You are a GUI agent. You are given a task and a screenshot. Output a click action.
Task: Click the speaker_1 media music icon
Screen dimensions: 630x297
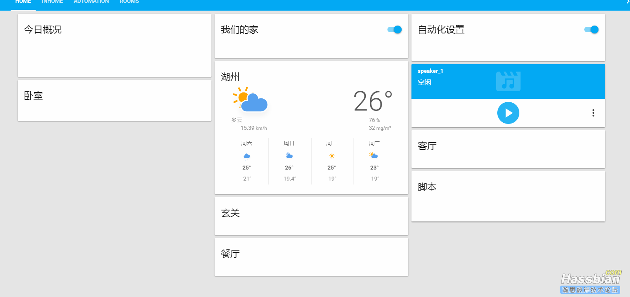(508, 81)
